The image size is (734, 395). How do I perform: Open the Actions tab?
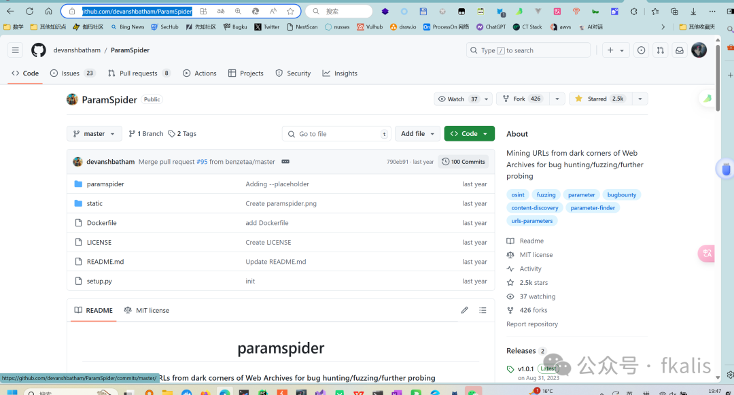pyautogui.click(x=199, y=73)
